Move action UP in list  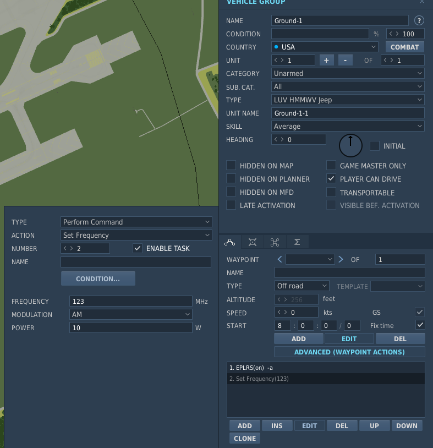[x=375, y=425]
